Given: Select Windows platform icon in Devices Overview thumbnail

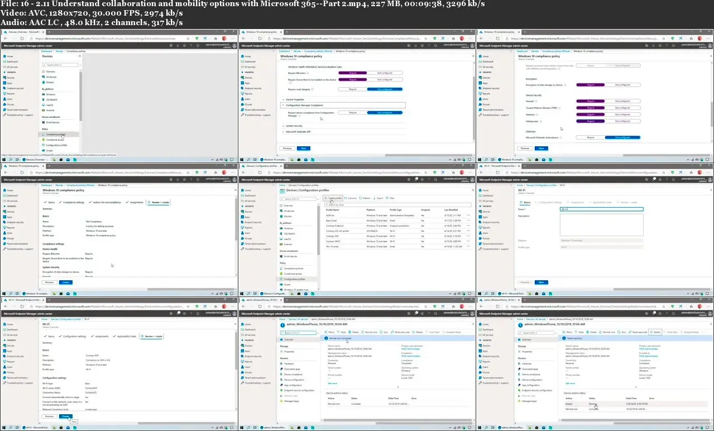Looking at the screenshot, I should (x=44, y=94).
